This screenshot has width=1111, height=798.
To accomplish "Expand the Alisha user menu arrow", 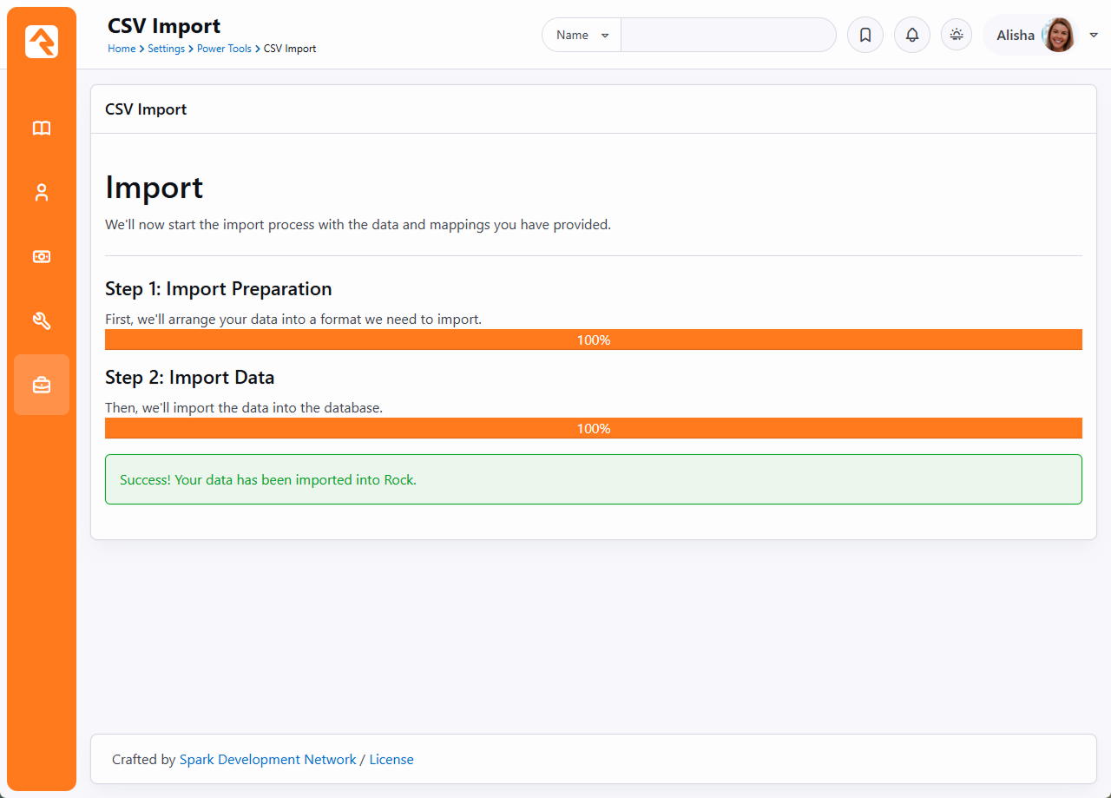I will (1093, 36).
